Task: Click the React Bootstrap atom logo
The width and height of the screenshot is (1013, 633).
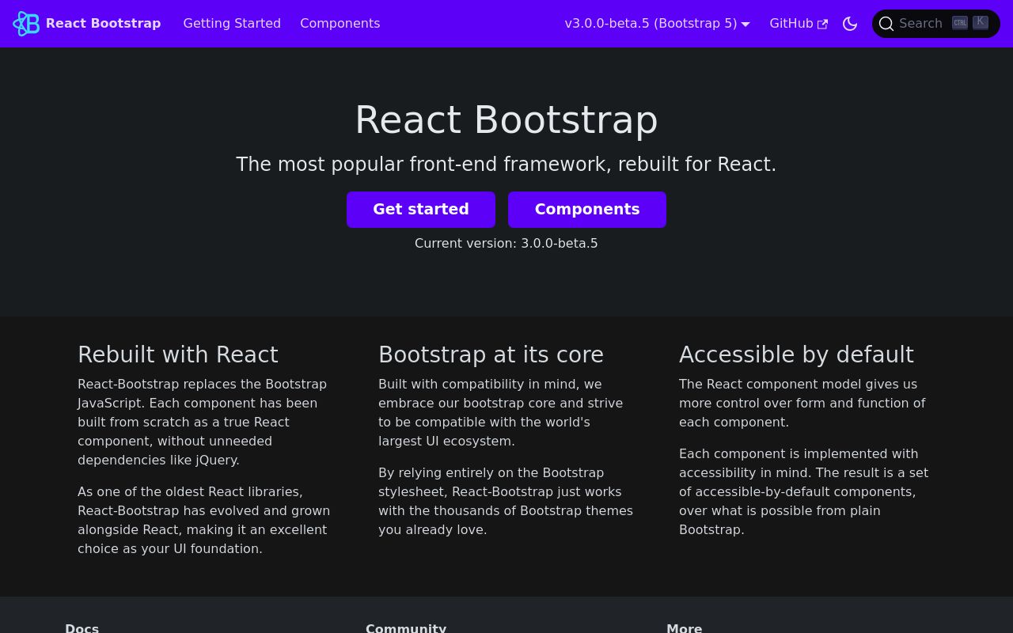Action: tap(26, 24)
